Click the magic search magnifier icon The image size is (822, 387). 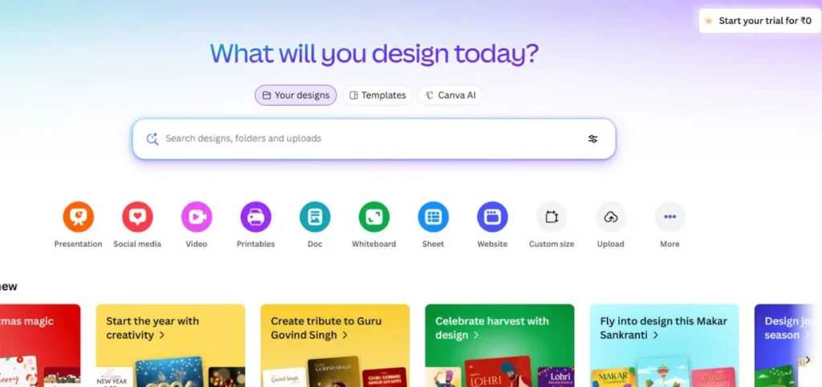[153, 139]
